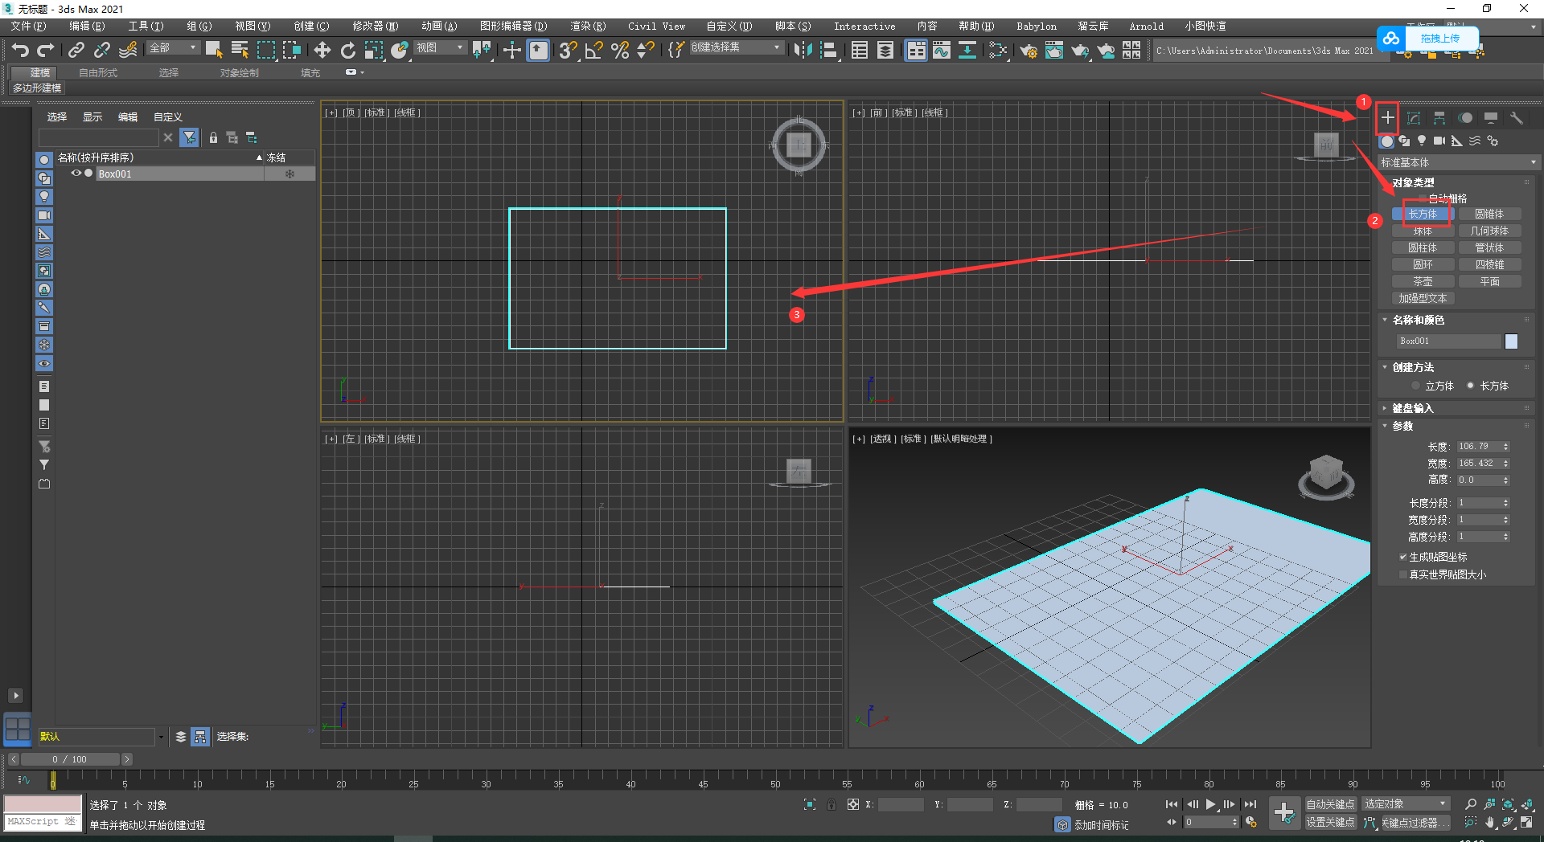Click the 圆柱体 primitive button
The width and height of the screenshot is (1544, 842).
(1423, 248)
